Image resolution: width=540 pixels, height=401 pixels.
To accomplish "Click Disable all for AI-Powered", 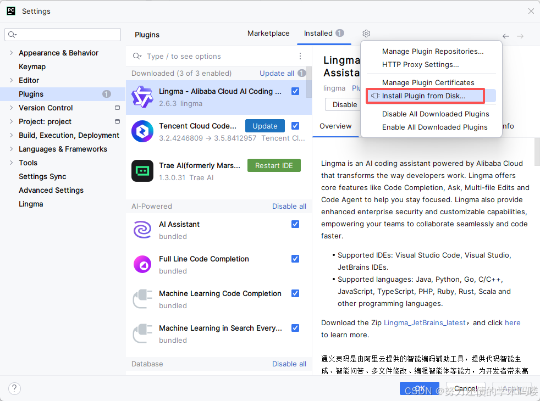I will 289,206.
